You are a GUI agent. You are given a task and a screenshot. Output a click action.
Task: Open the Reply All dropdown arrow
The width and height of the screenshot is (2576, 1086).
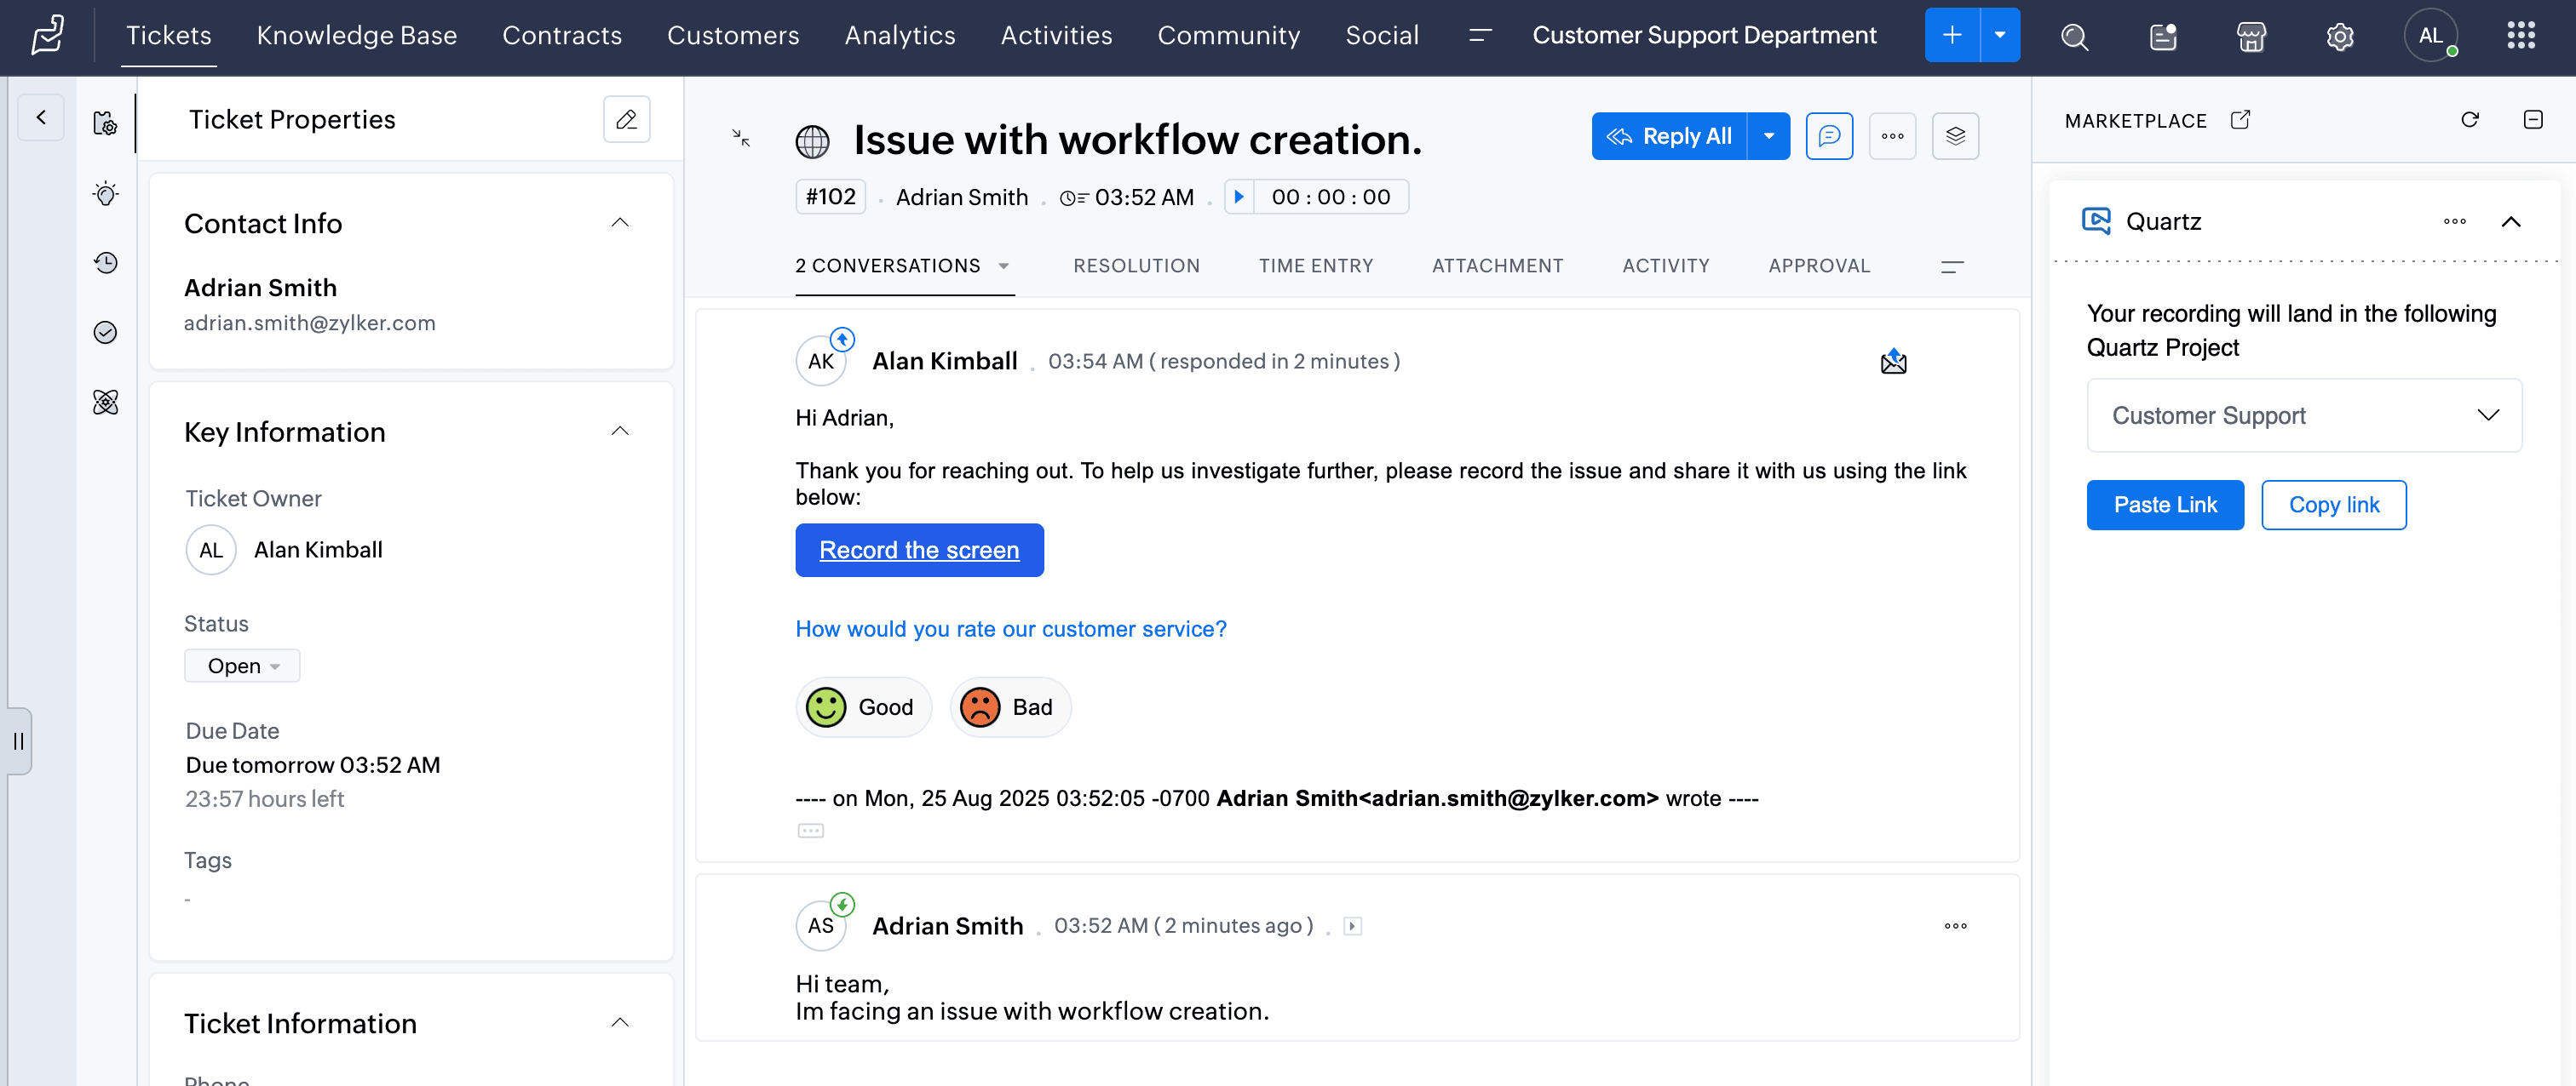click(1768, 136)
